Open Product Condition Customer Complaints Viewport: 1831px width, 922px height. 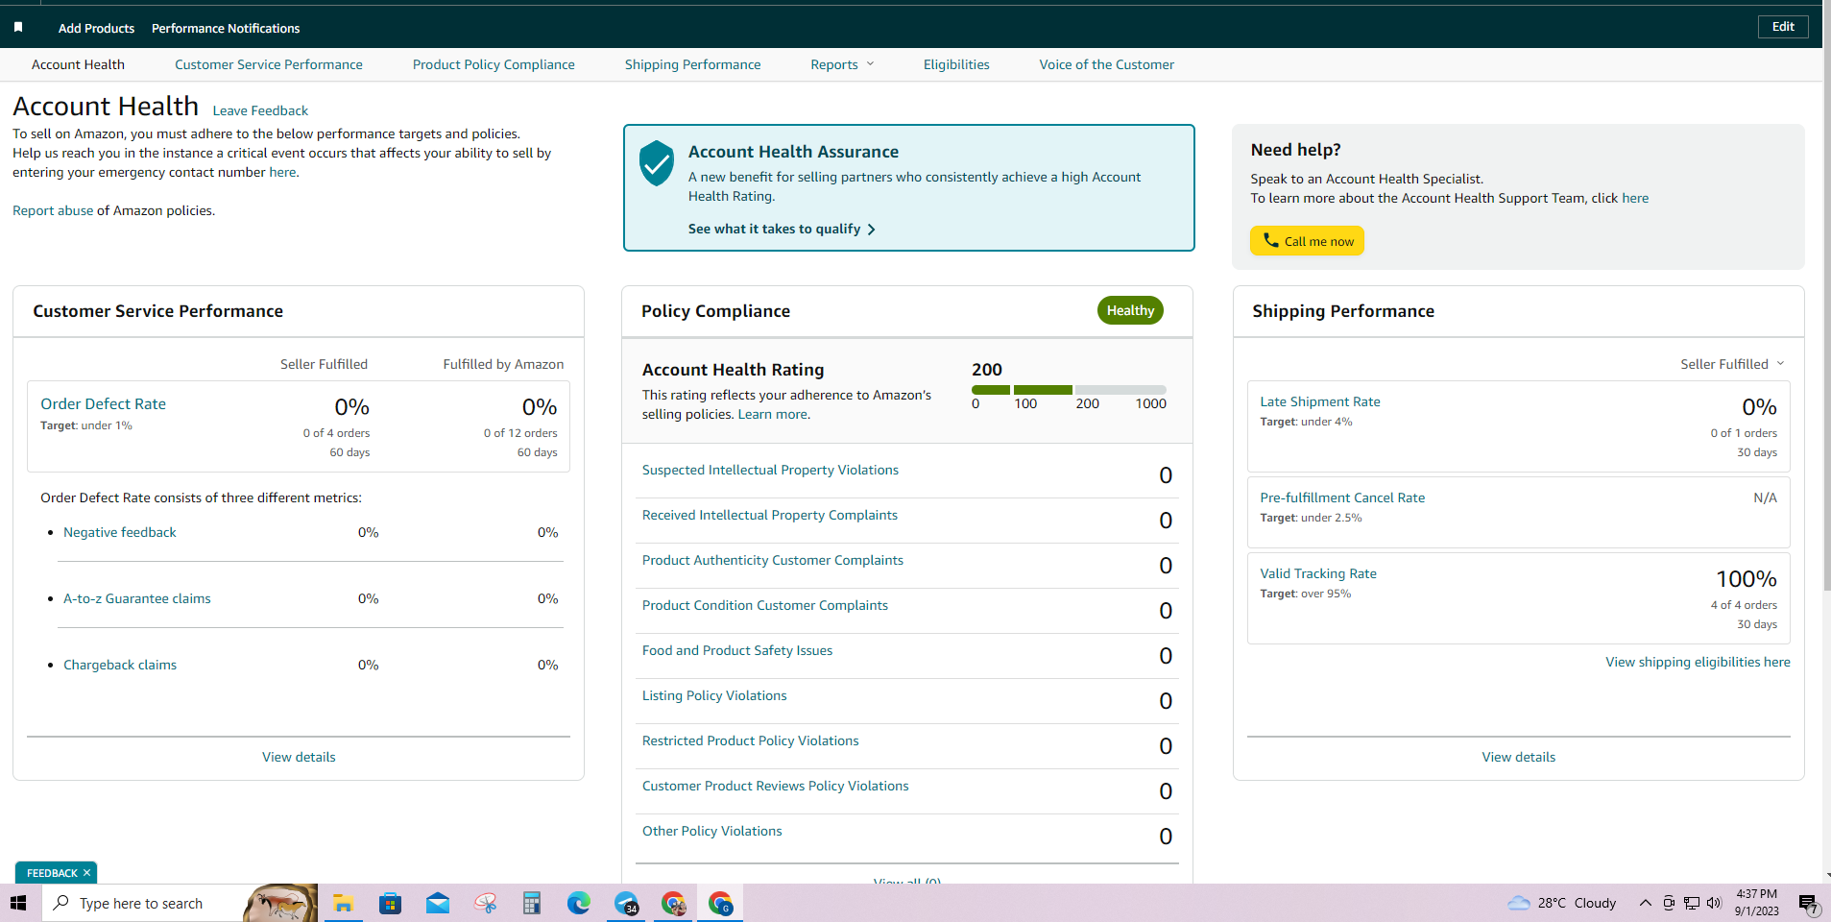tap(765, 605)
